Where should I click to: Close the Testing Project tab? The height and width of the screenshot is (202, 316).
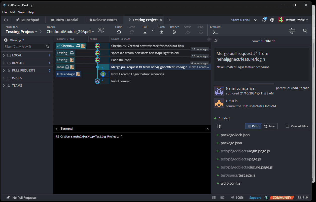tap(161, 20)
